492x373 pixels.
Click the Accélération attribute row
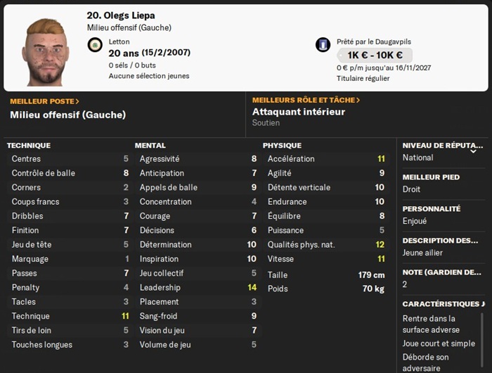click(326, 158)
